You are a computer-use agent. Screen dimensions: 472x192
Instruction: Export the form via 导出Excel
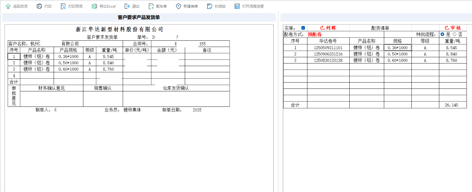coord(94,6)
